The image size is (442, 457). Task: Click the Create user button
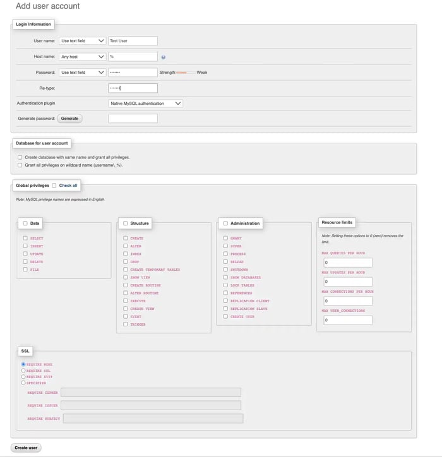click(26, 448)
